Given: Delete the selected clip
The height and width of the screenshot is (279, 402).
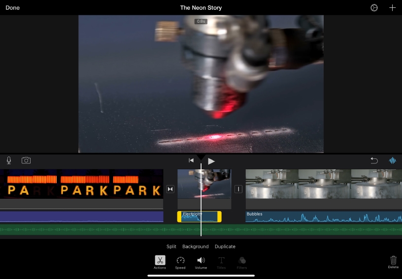Looking at the screenshot, I should point(393,261).
